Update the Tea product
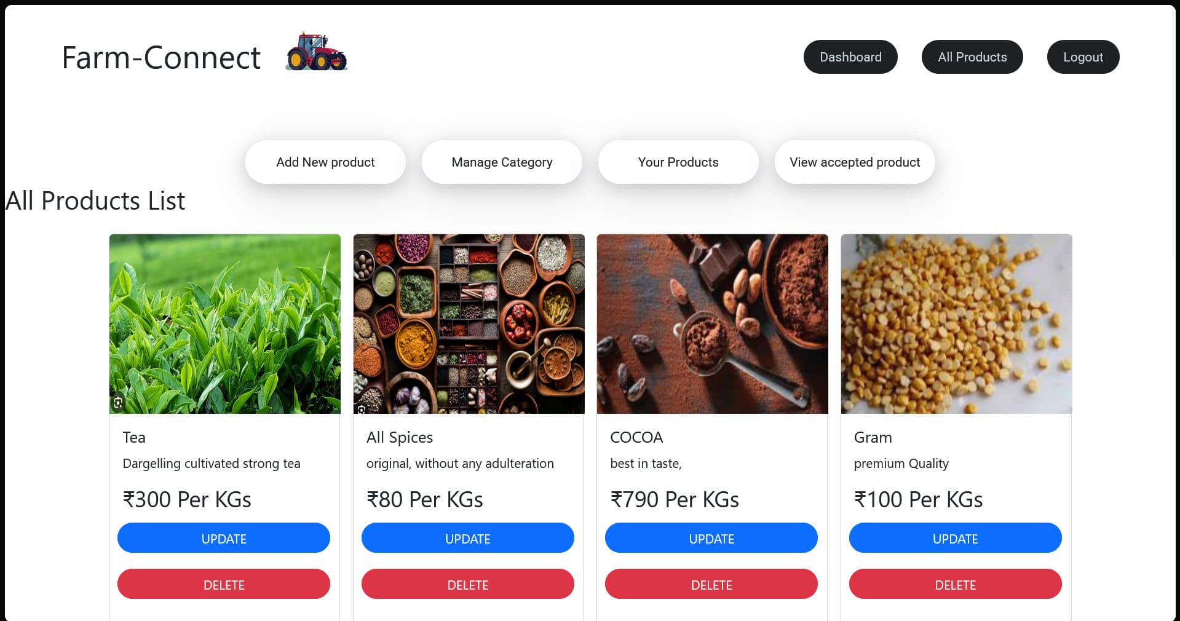The image size is (1180, 621). (224, 538)
